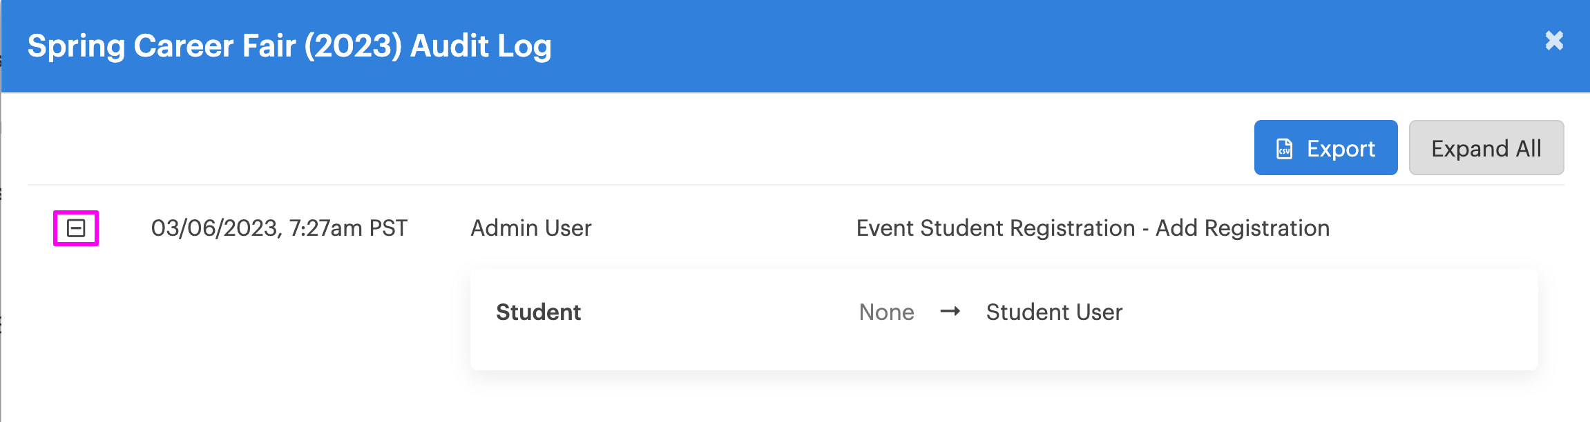
Task: Click the Spring Career Fair (2023) Audit Log title
Action: 289,46
